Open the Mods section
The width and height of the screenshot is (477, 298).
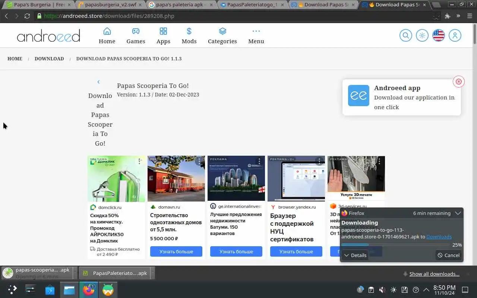coord(189,36)
